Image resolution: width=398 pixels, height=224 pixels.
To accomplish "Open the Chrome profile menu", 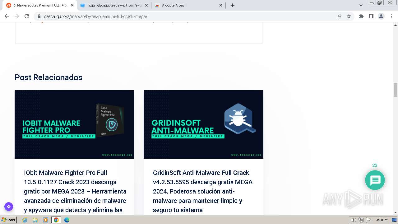I will pos(381,16).
